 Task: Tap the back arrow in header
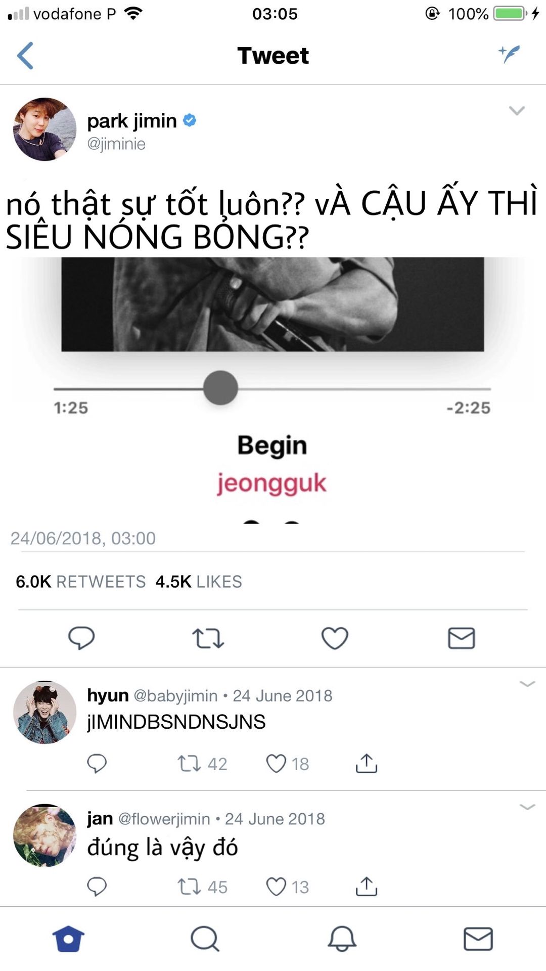(x=25, y=56)
